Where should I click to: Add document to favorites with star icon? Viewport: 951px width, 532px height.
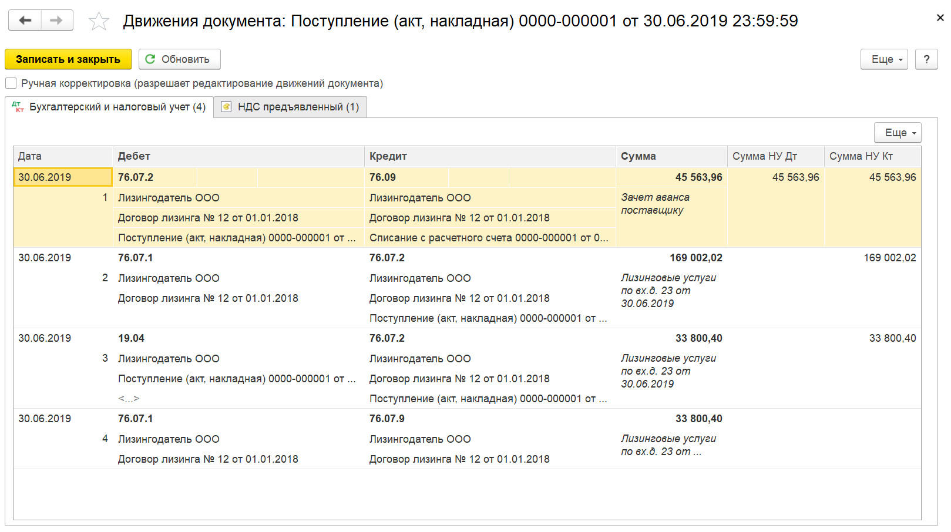point(99,22)
